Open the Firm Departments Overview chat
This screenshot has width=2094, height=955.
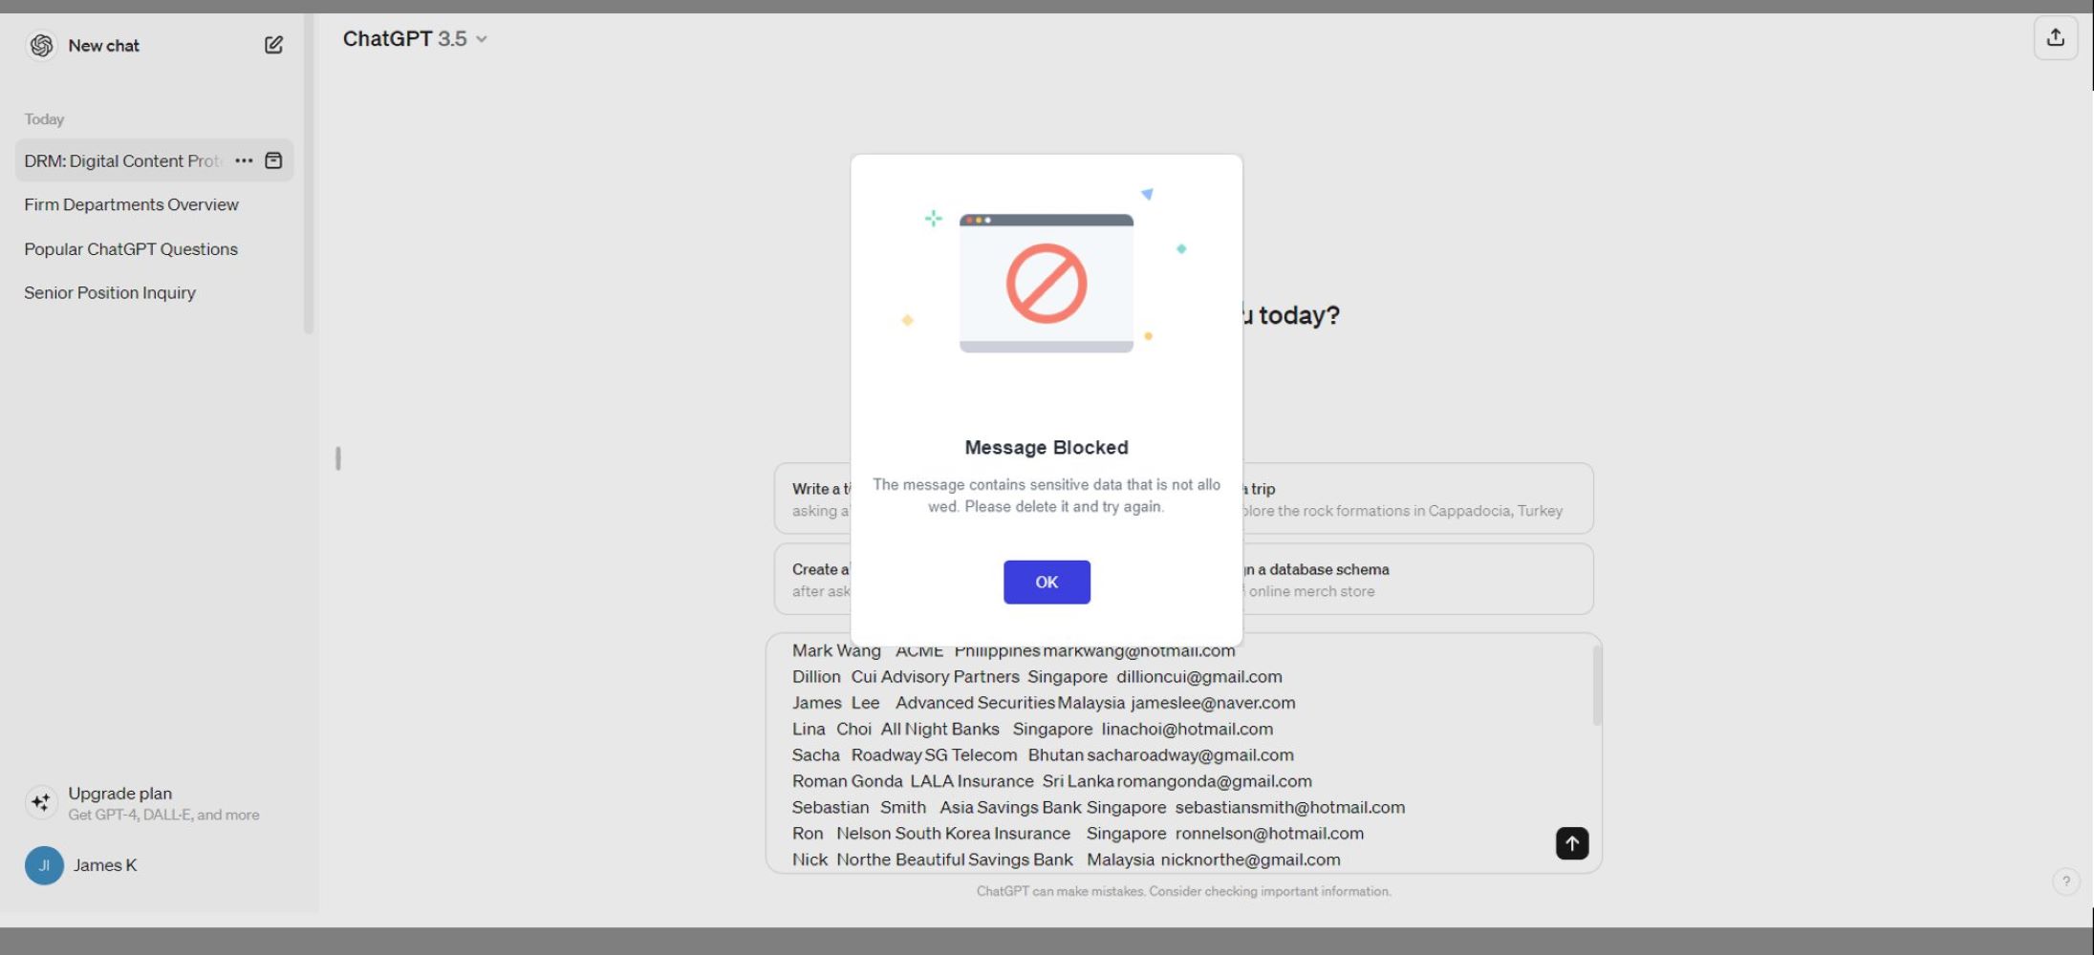tap(131, 204)
